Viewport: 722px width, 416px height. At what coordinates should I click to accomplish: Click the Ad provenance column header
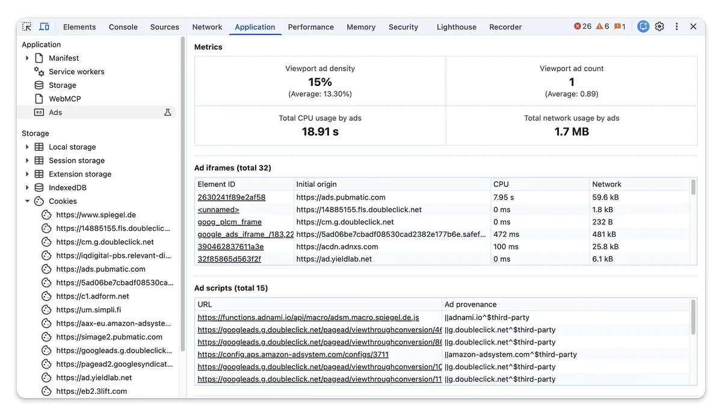tap(566, 304)
